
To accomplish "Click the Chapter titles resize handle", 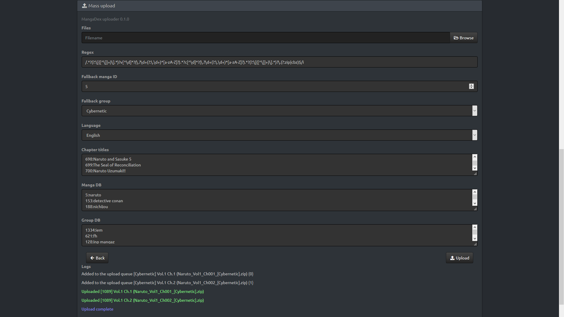I will [475, 174].
